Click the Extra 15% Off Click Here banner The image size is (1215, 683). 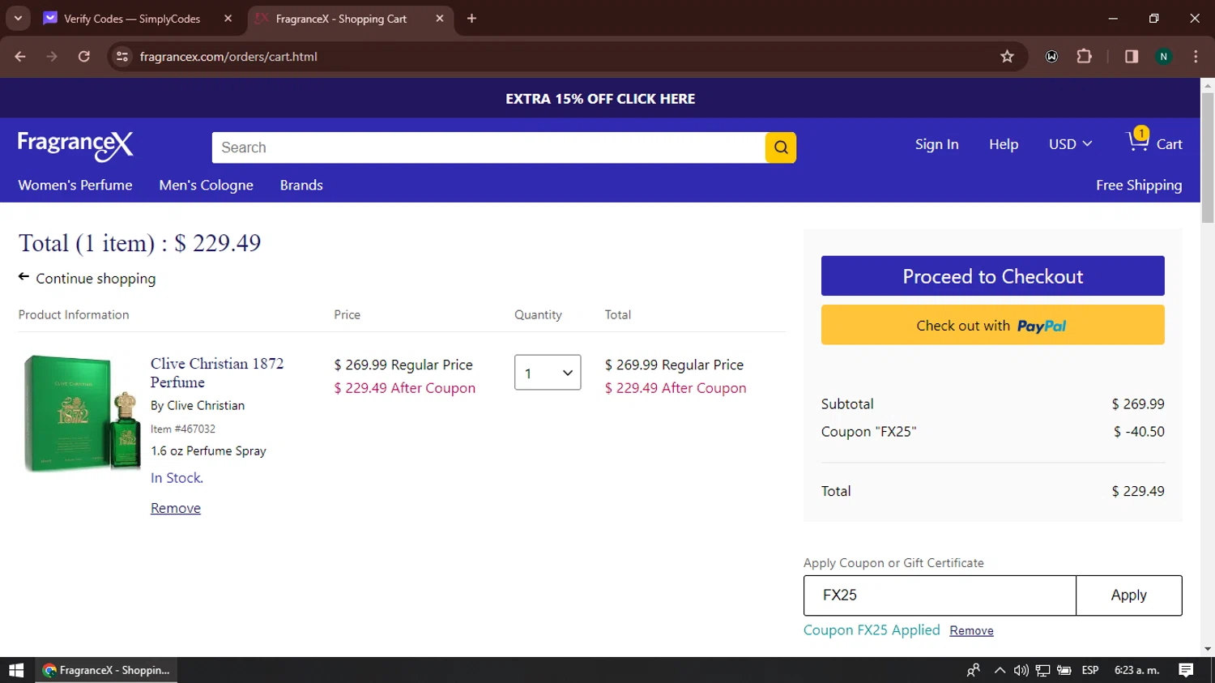[x=600, y=99]
